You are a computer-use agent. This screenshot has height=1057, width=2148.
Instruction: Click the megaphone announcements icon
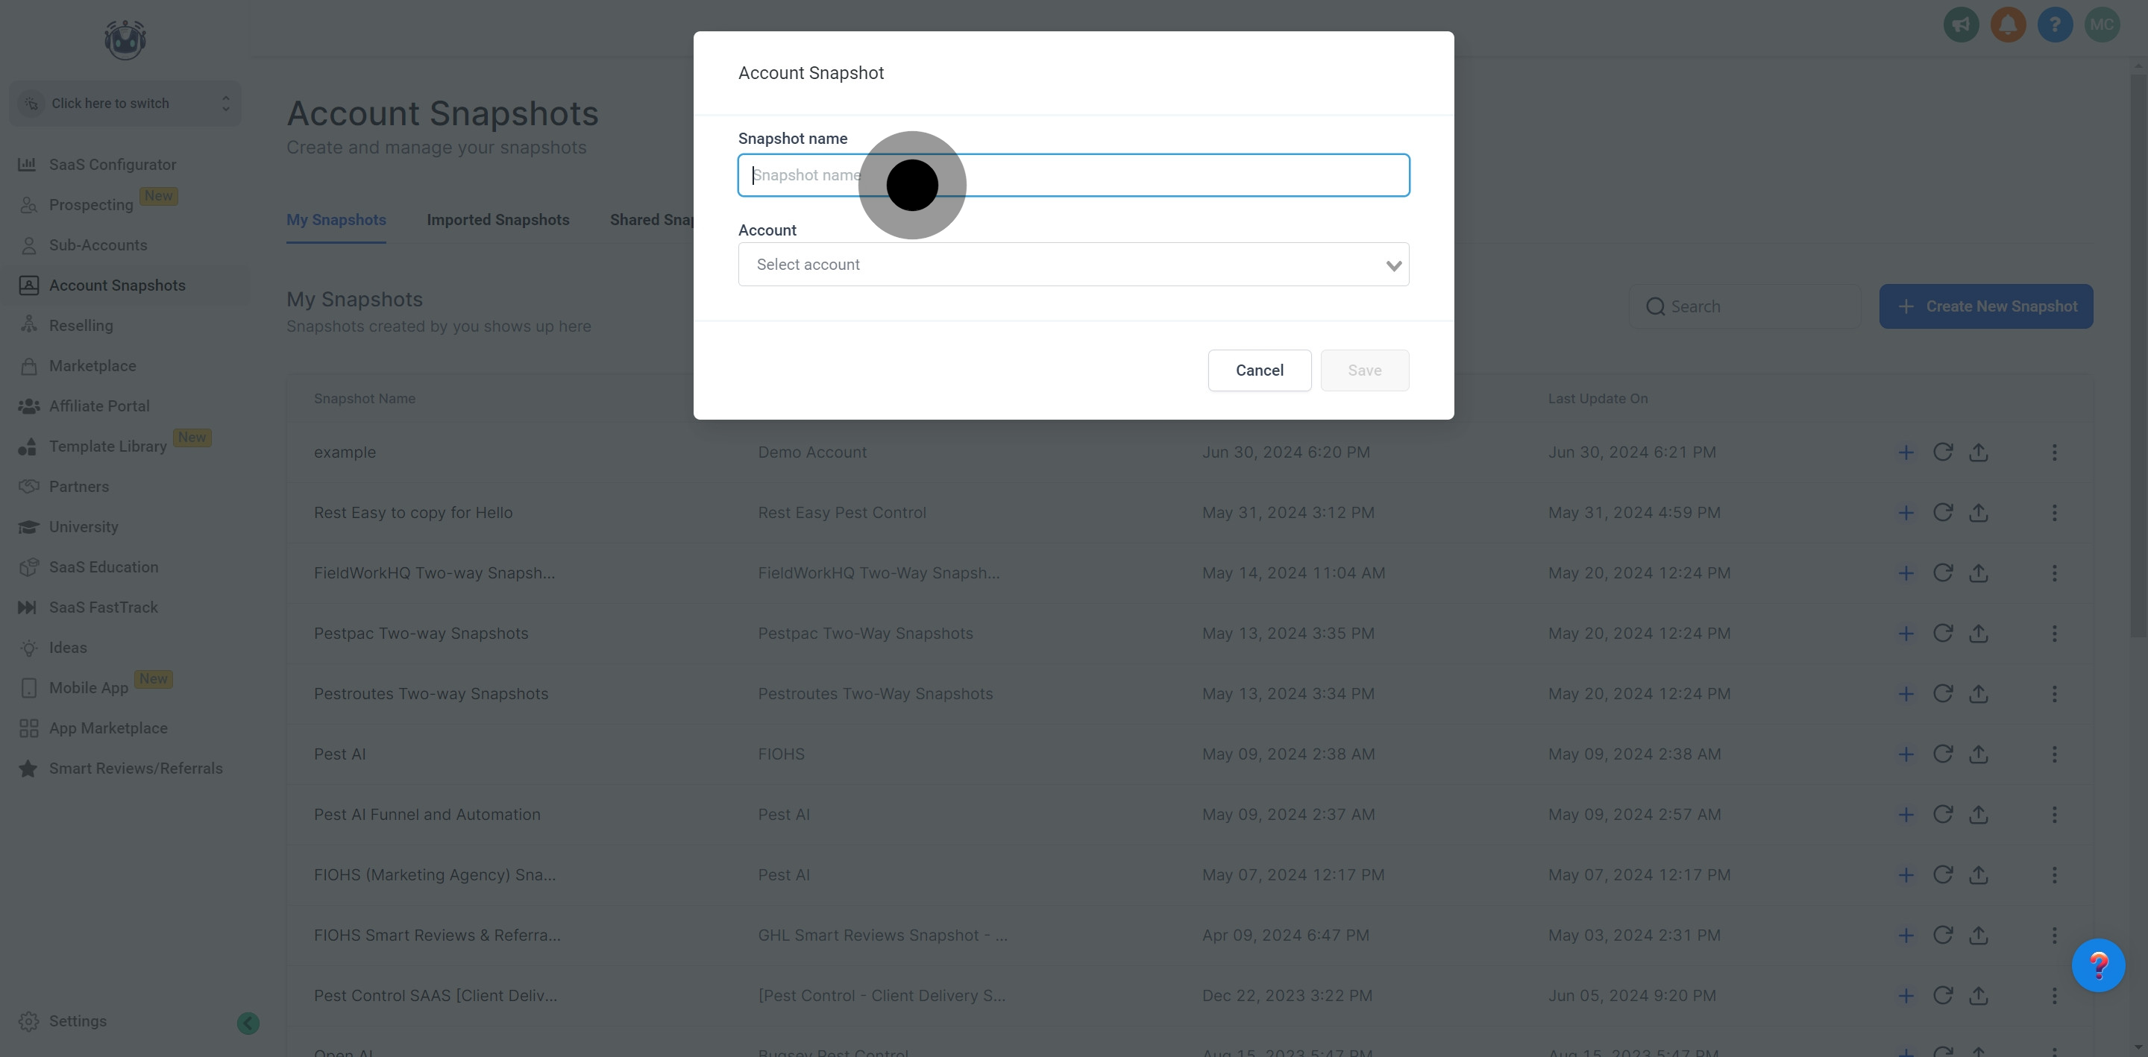pos(1962,24)
